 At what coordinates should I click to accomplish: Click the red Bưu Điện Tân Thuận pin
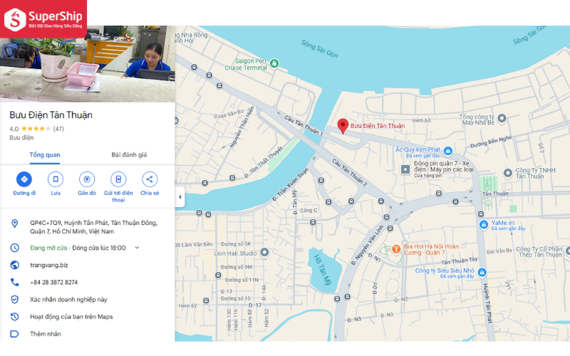(343, 126)
